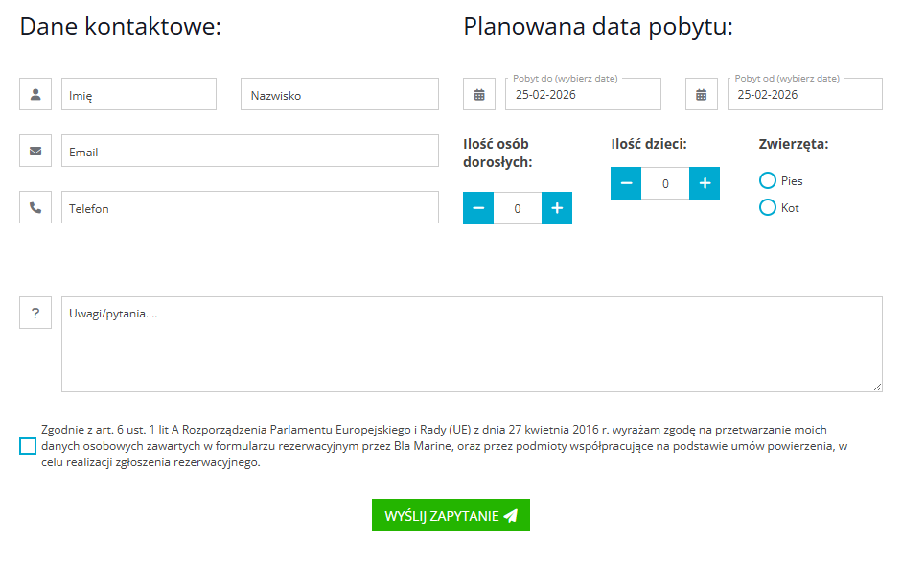Viewport: 902px width, 564px height.
Task: Click the person icon beside the Imię field
Action: coord(35,94)
